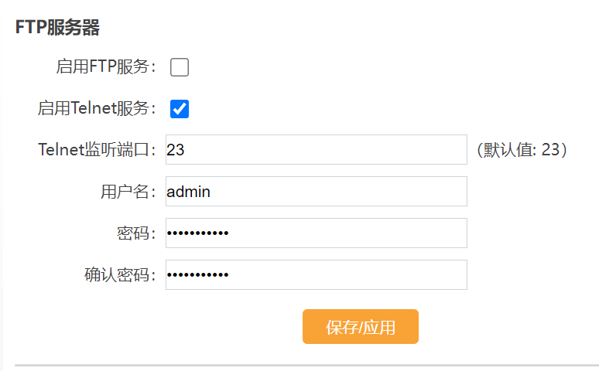This screenshot has width=599, height=371.
Task: Click the masked dots in the 确认密码 field
Action: pos(198,275)
